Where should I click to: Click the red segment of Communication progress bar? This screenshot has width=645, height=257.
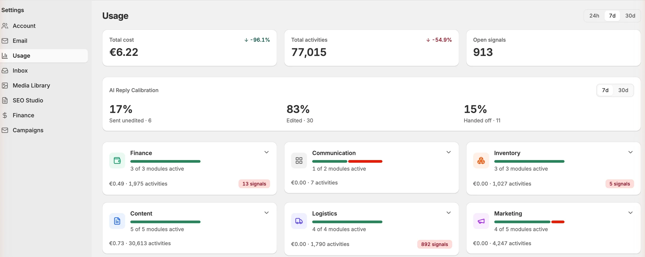[365, 161]
